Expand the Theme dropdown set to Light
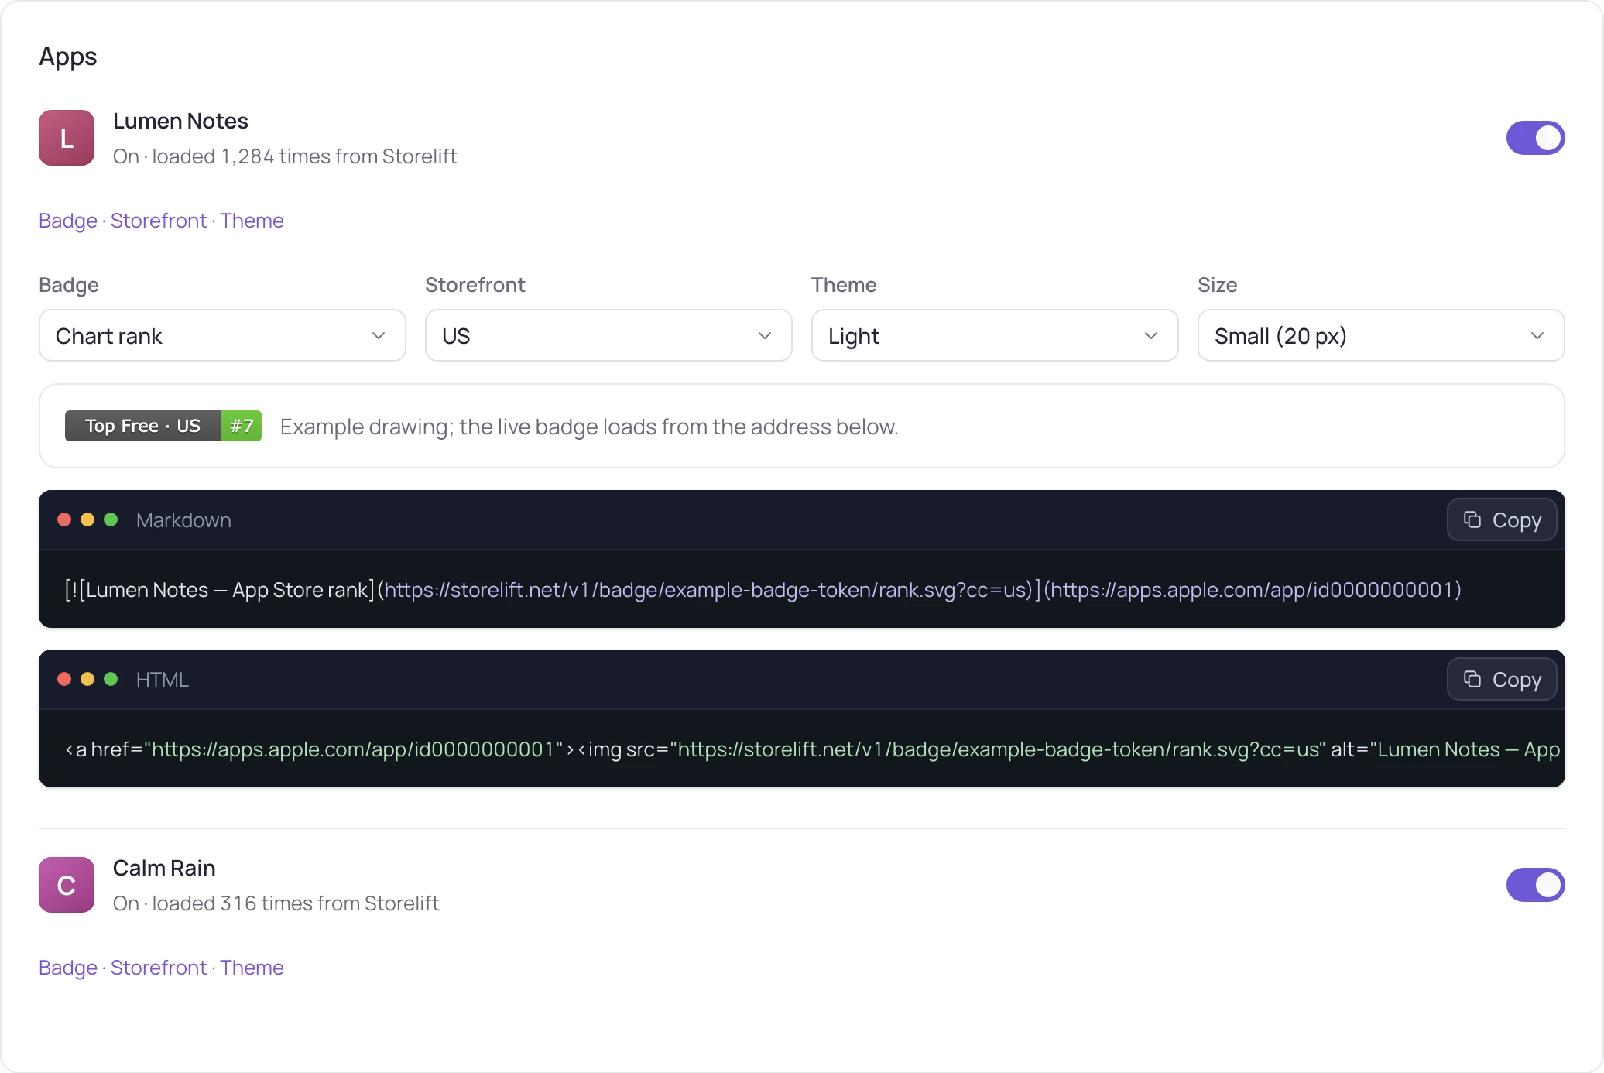Image resolution: width=1604 pixels, height=1073 pixels. point(995,335)
